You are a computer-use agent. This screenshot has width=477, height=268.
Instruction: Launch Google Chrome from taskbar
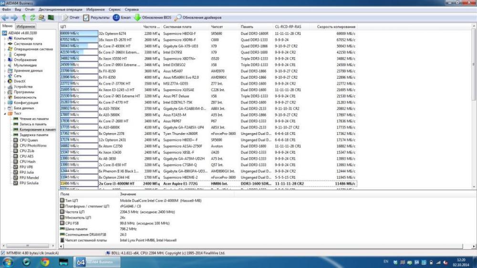coord(45,262)
